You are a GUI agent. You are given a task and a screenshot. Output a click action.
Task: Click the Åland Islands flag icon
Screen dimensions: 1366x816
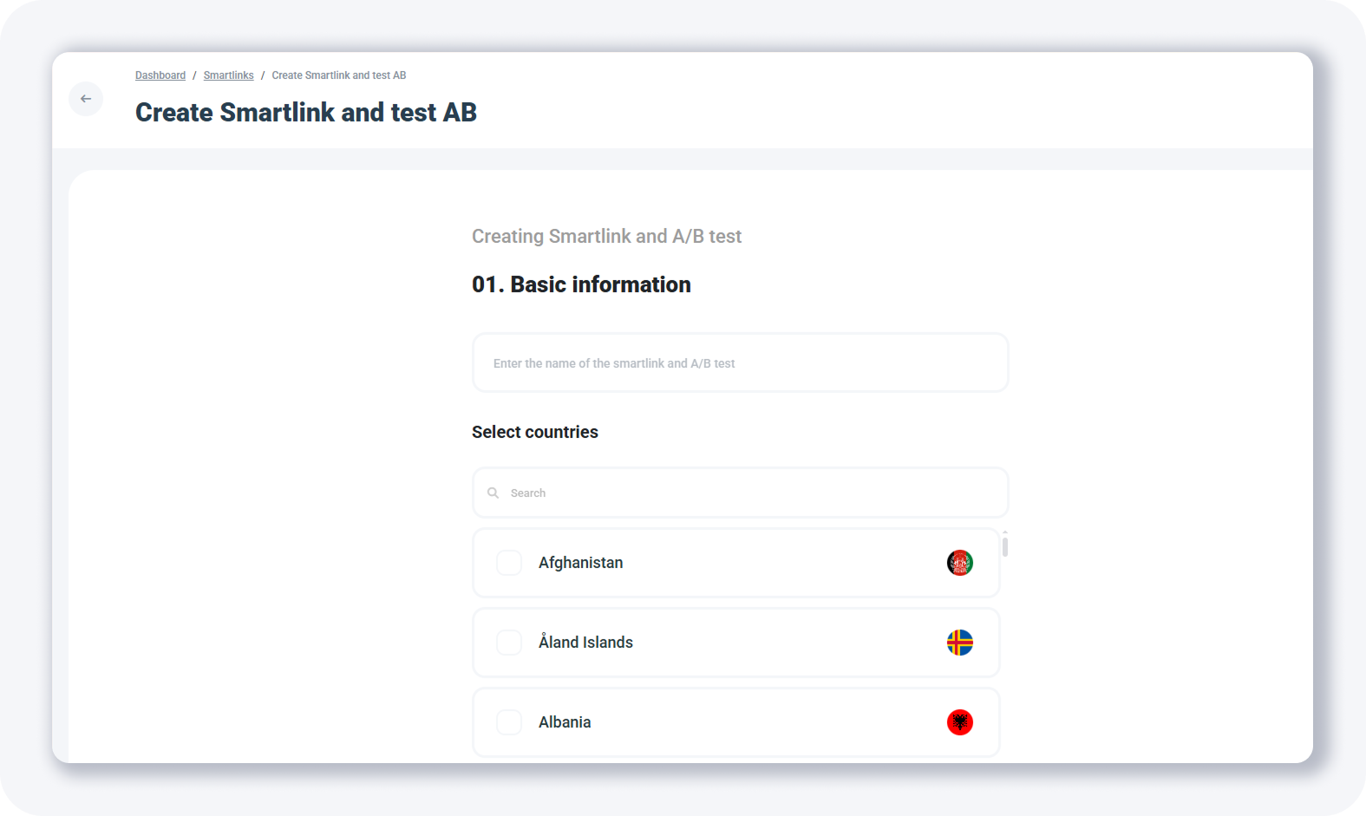click(x=959, y=643)
